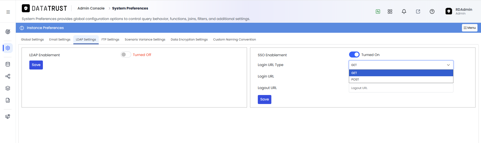Click the external link share icon

coord(418,11)
